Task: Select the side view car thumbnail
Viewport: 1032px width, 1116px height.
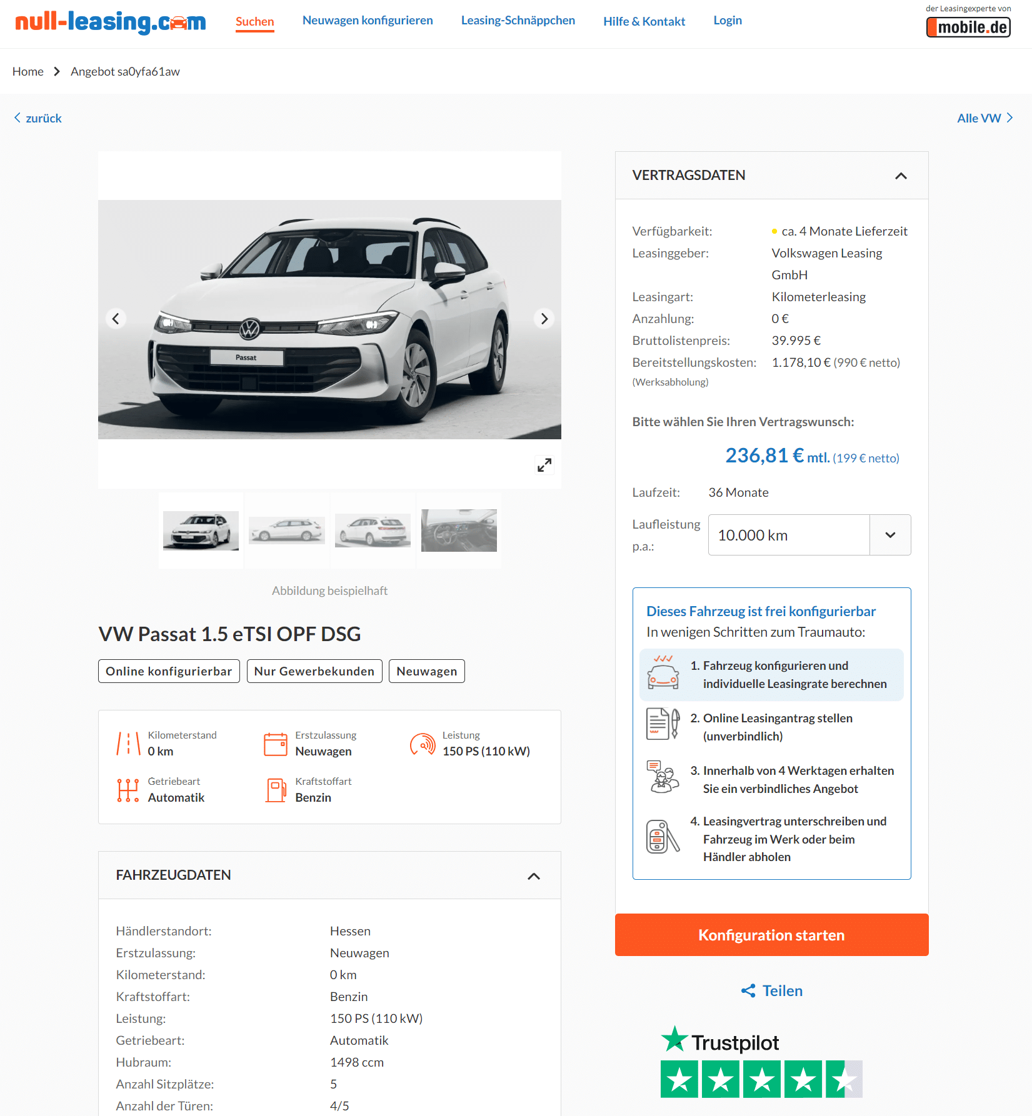Action: [287, 531]
